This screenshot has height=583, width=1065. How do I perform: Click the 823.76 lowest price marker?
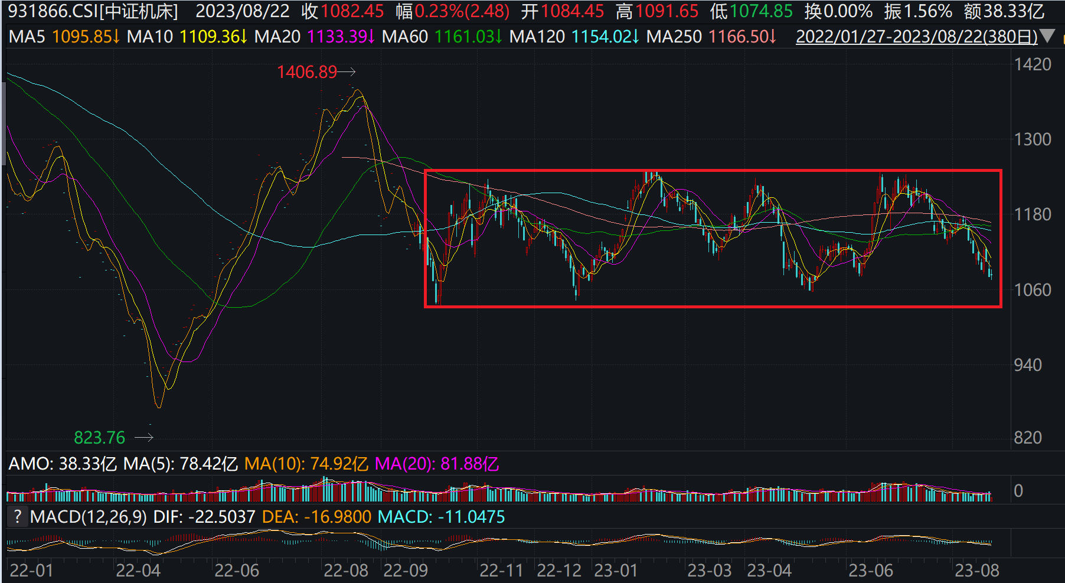coord(100,438)
